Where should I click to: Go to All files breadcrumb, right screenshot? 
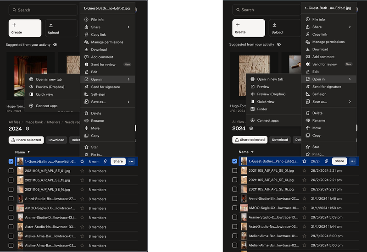pos(238,122)
